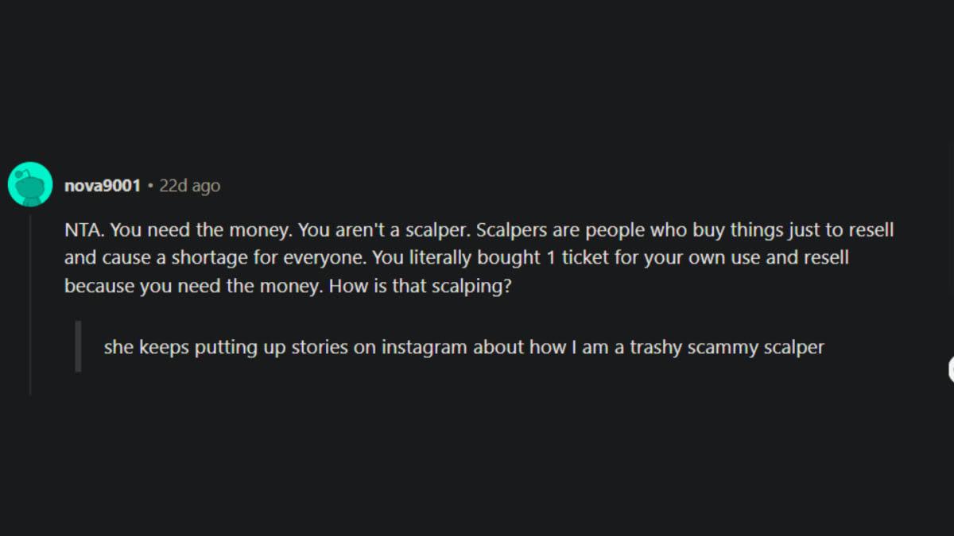Click the "22d ago" comment timestamp
This screenshot has width=954, height=536.
click(x=190, y=186)
